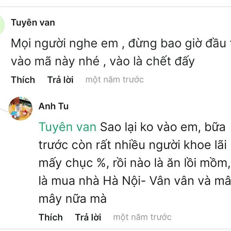Screen dimensions: 231x231
Task: Open the Anh Tu commenter name
Action: pos(54,106)
